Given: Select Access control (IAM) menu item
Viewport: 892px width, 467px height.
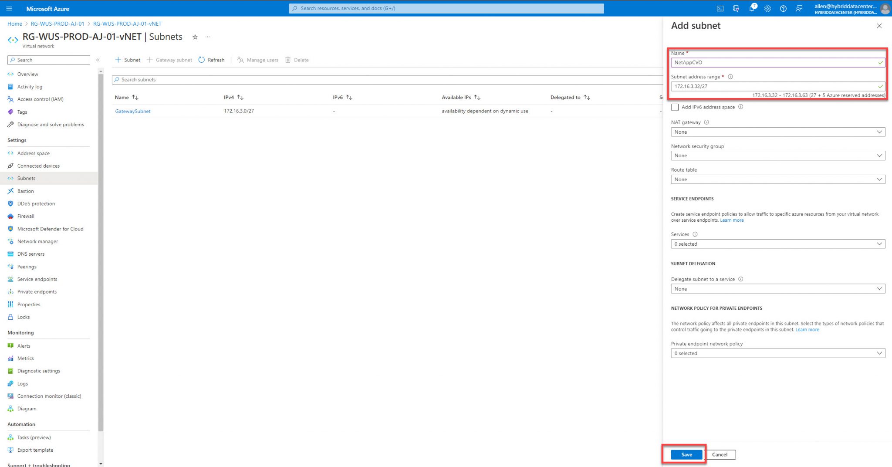Looking at the screenshot, I should click(41, 99).
